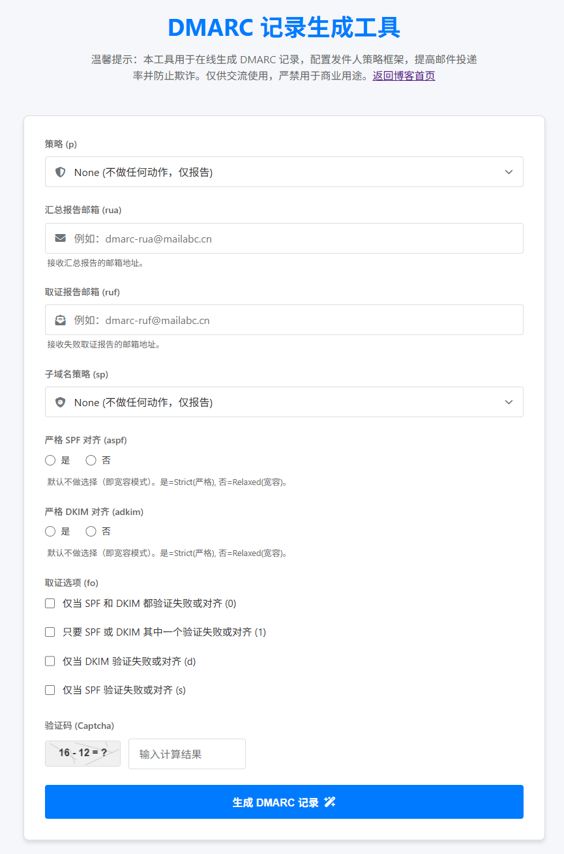Image resolution: width=564 pixels, height=854 pixels.
Task: Select 是 for 严格 DKIM 对齐 (adkim)
Action: click(50, 531)
